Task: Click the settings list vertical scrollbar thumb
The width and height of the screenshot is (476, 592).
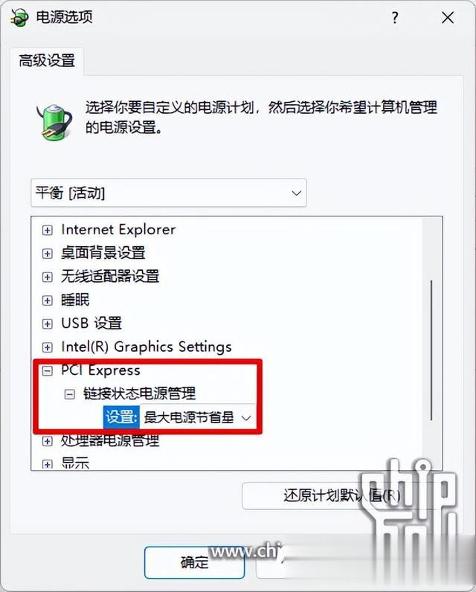Action: (x=431, y=350)
